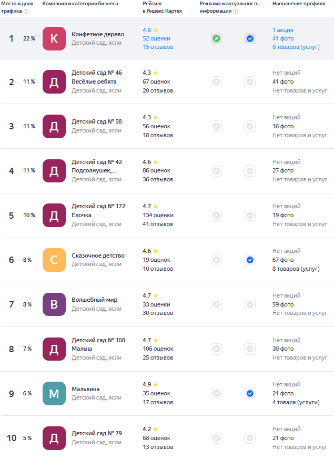Screen dimensions: 334x460
Task: Click company name 'Детский сад № 46 Весёлые ребята'
Action: click(97, 77)
